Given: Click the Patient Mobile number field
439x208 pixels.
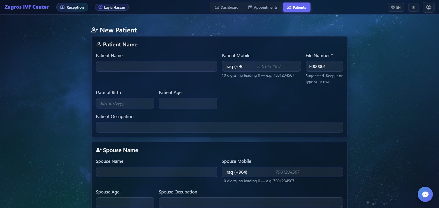Looking at the screenshot, I should 277,66.
